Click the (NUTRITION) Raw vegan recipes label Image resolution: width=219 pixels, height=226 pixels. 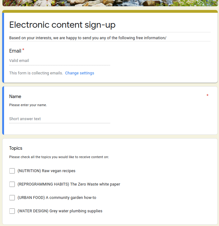pyautogui.click(x=46, y=171)
